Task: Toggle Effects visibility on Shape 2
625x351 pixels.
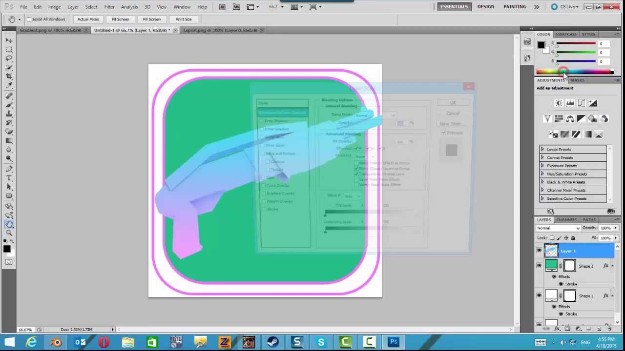Action: point(553,276)
